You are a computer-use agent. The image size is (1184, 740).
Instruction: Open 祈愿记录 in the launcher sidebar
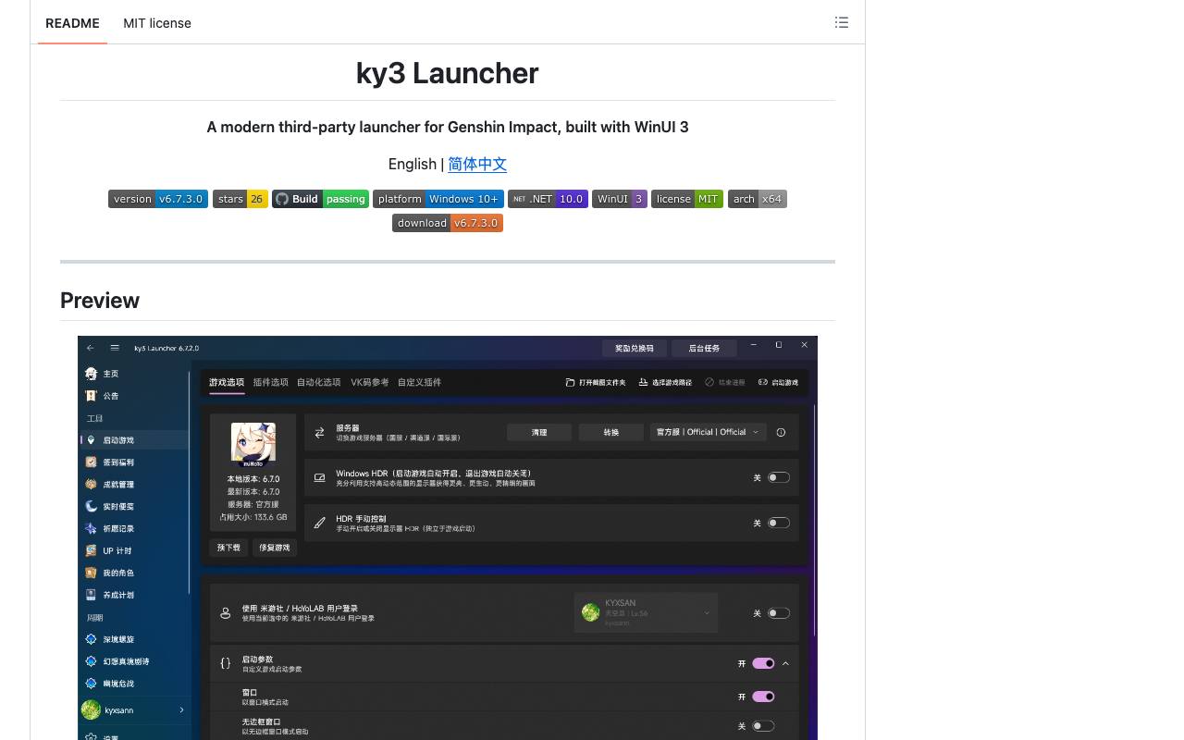click(134, 529)
